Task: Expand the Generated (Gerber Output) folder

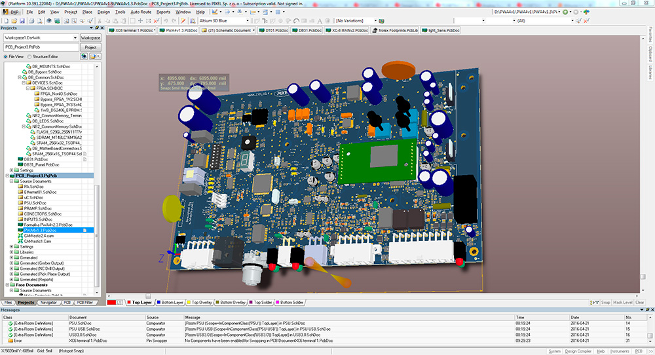Action: 11,263
